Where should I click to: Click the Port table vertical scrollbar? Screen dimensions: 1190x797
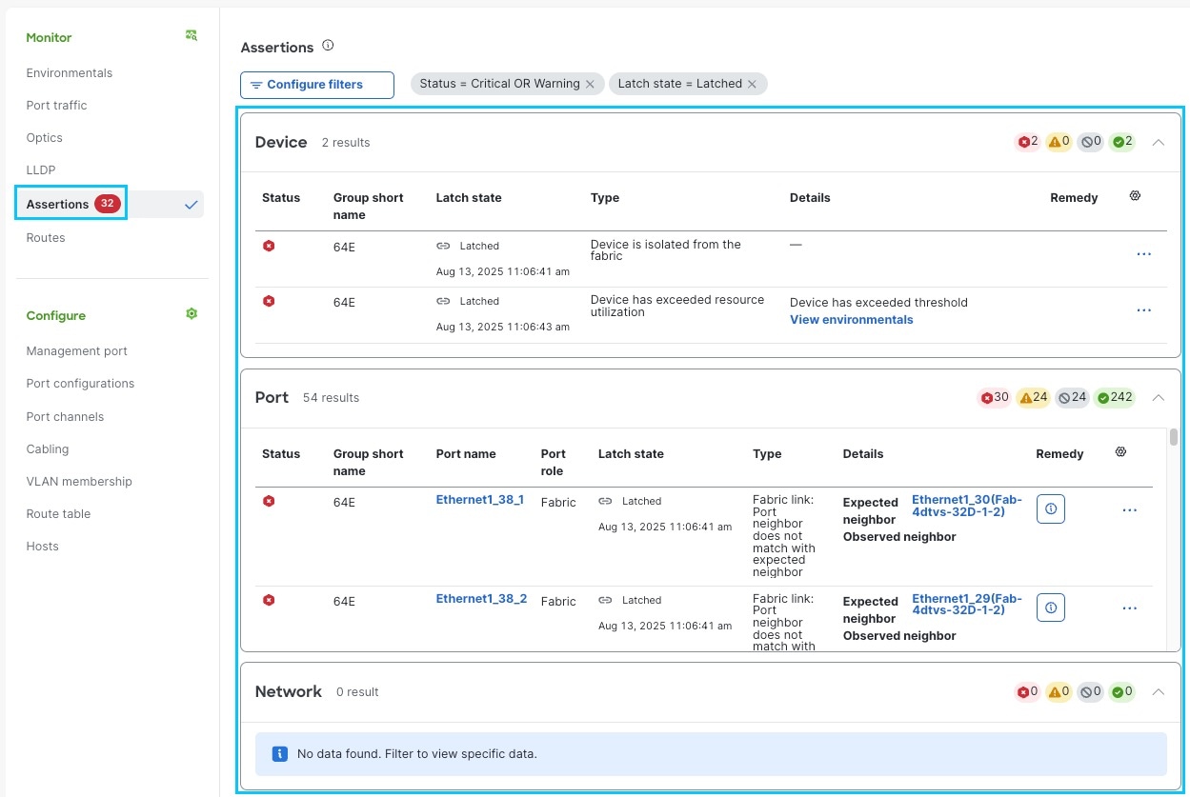pyautogui.click(x=1173, y=437)
